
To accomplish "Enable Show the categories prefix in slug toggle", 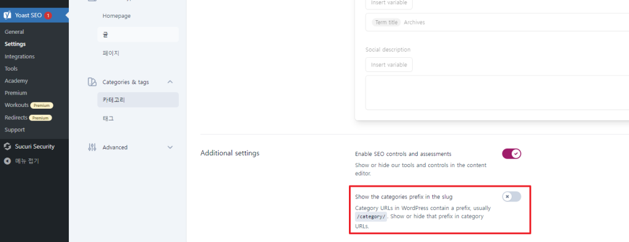I will 512,197.
